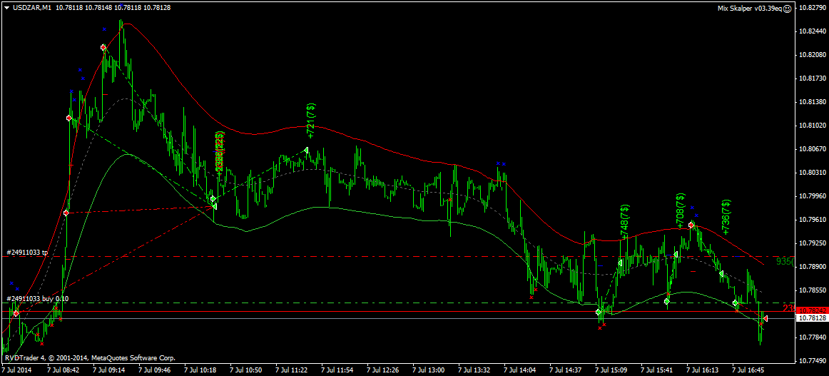The image size is (829, 376).
Task: Click the 7 Jul 16:45 time axis label
Action: coord(748,370)
